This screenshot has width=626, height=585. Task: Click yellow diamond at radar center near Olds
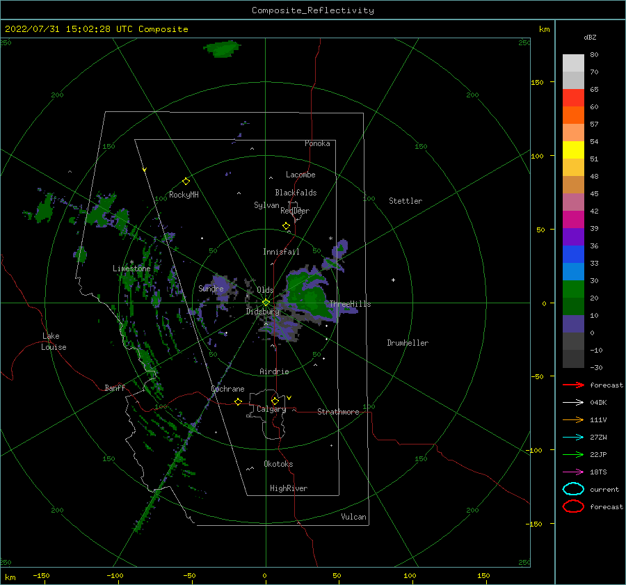tap(266, 303)
